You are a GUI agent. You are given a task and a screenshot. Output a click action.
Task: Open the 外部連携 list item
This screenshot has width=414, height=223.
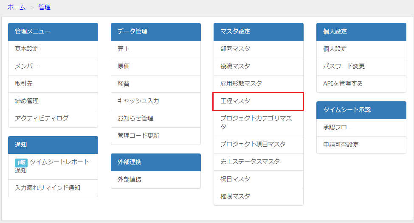pyautogui.click(x=156, y=180)
